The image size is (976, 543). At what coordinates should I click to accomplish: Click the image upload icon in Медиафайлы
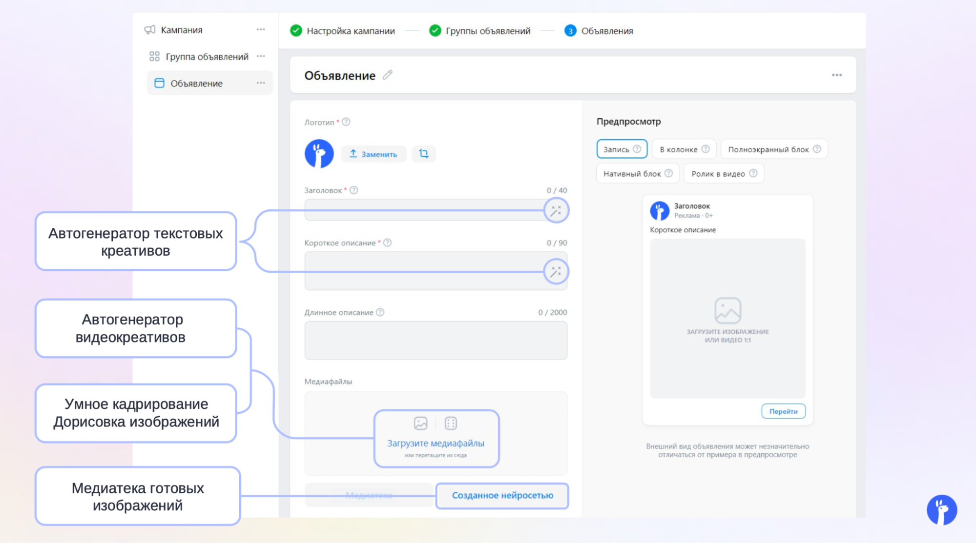pos(420,423)
